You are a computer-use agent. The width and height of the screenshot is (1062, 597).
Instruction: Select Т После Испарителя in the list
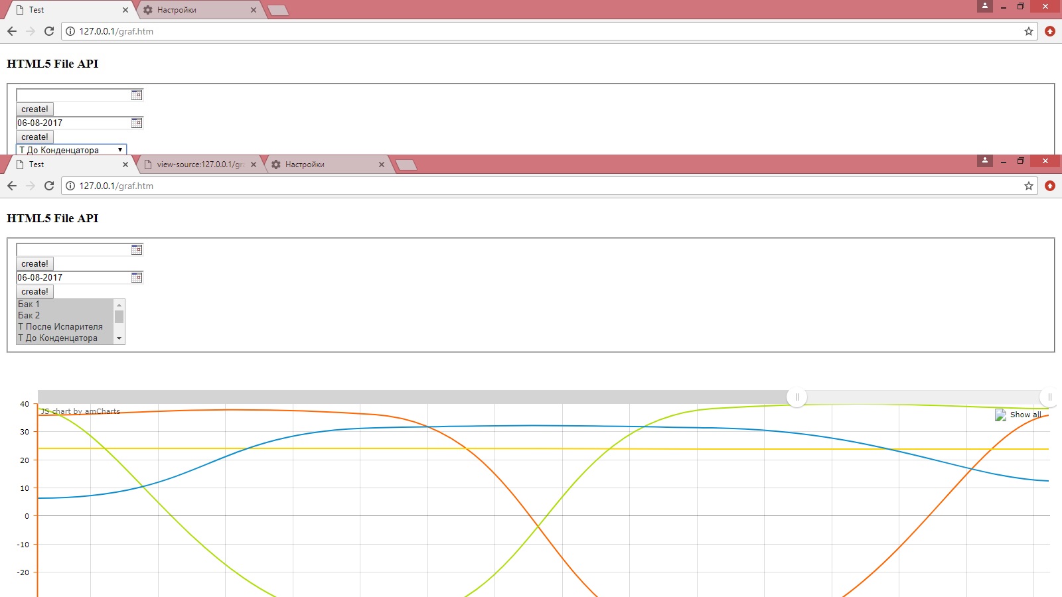point(65,327)
